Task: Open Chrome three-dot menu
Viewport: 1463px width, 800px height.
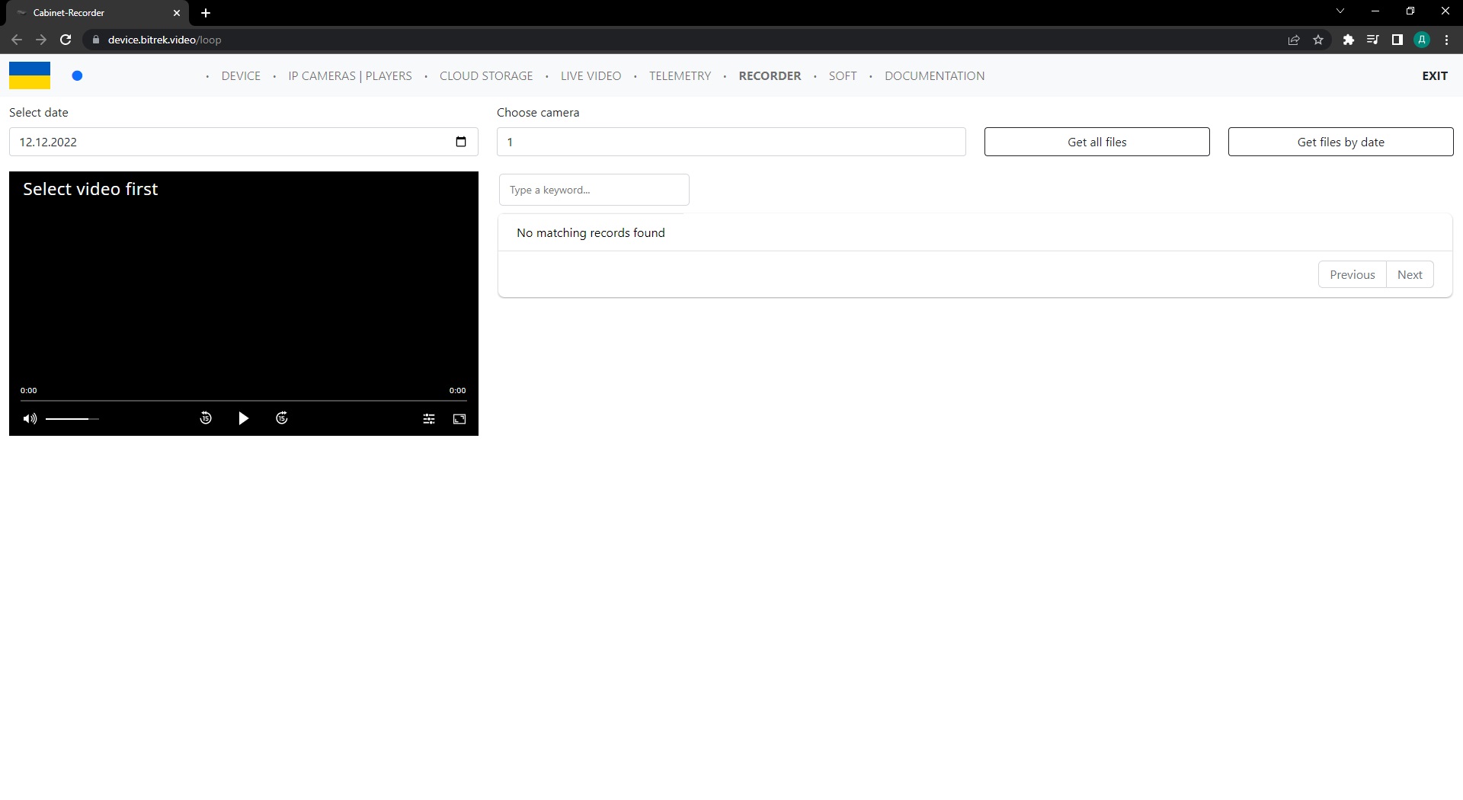Action: click(x=1446, y=40)
